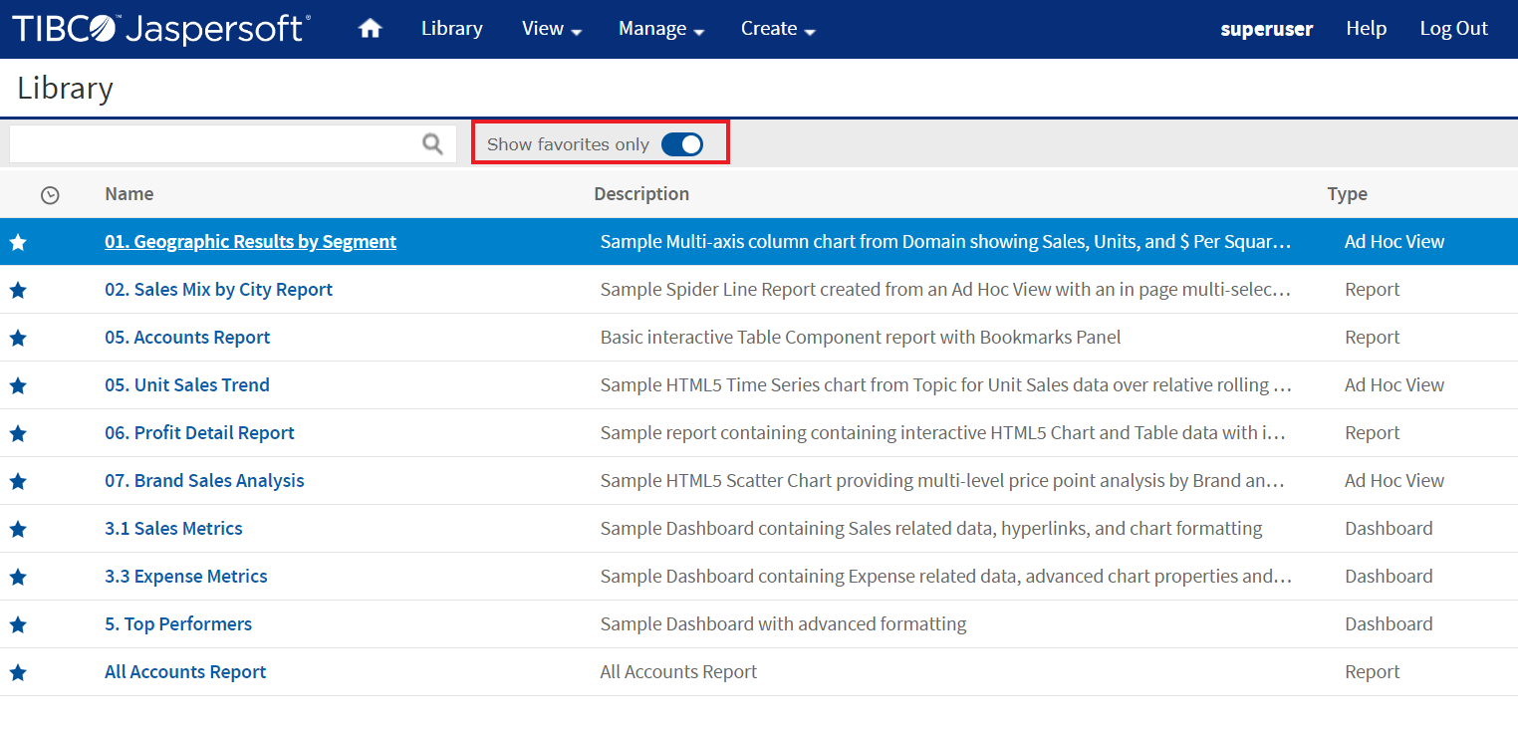Click description starting 'Sample HTML5 Time Series chart'
Screen dimensions: 1518x730
[946, 385]
